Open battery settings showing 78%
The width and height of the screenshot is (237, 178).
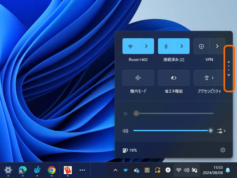[130, 150]
